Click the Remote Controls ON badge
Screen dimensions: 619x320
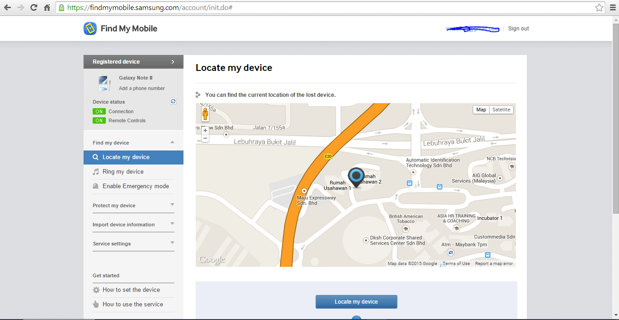[99, 120]
